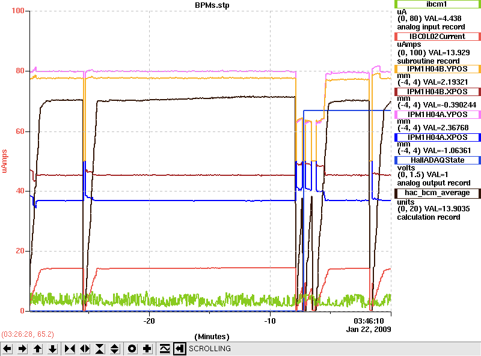Compress the vertical axis (zoom out Y)
Screen dimensions: 481x356
[x=100, y=349]
